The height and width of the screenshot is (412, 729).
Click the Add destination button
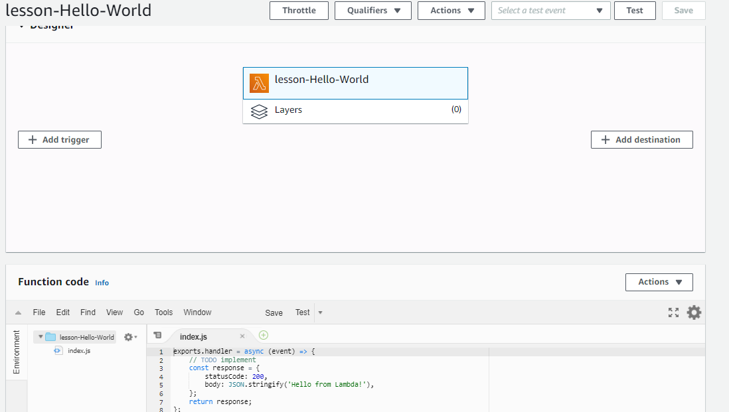point(641,139)
